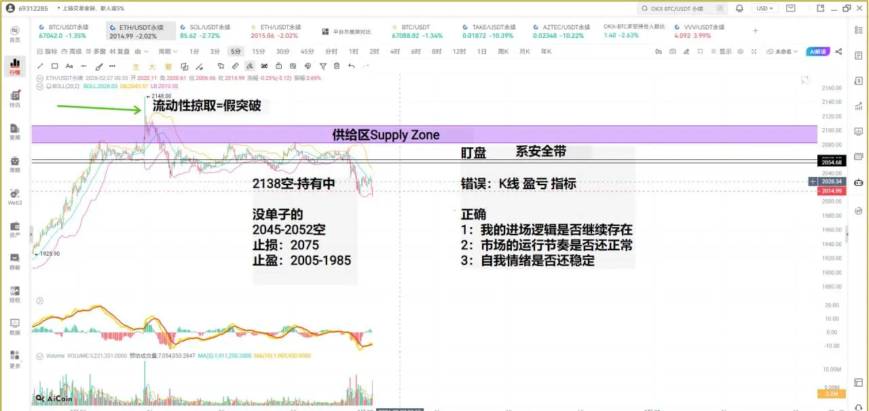Switch to the SOL/USDT永续 ticker tab
This screenshot has height=411, width=869.
[205, 31]
